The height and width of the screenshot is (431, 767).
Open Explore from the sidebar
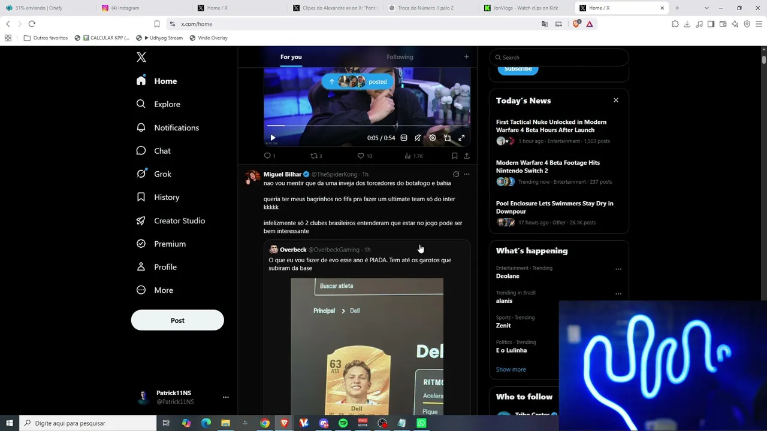(x=159, y=104)
